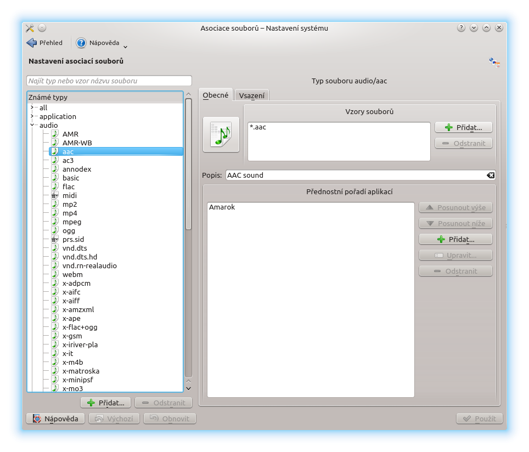
Task: Expand the 'application' tree category
Action: point(32,116)
